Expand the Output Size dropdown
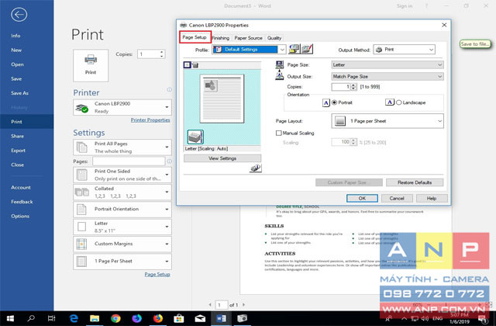The width and height of the screenshot is (496, 326). point(439,76)
